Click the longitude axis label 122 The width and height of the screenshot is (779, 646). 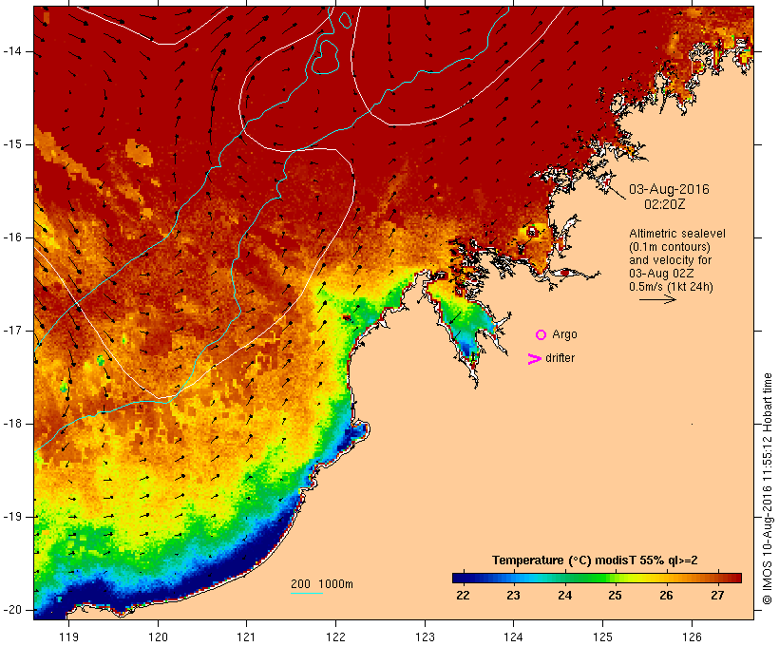335,637
